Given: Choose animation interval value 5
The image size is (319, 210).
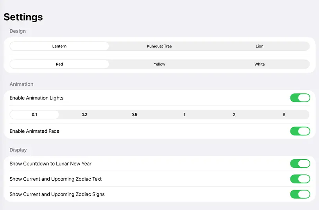Looking at the screenshot, I should pyautogui.click(x=284, y=114).
